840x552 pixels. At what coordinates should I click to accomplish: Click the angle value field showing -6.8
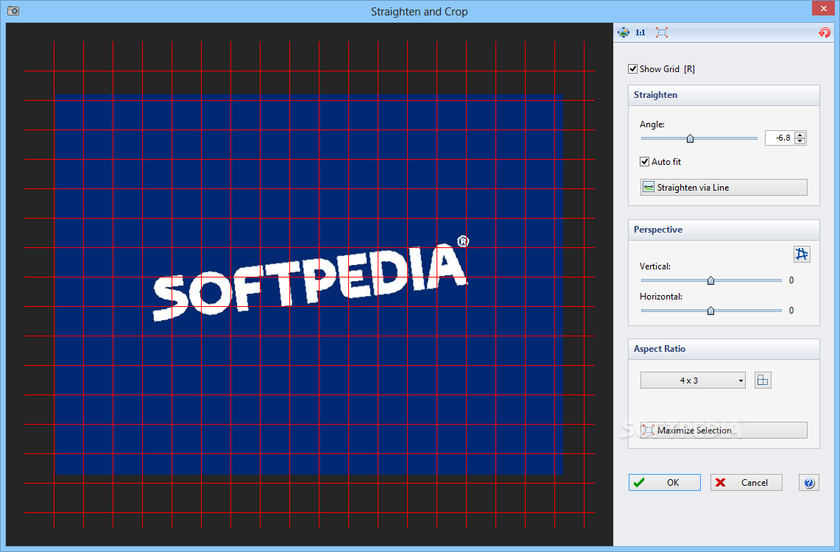780,138
